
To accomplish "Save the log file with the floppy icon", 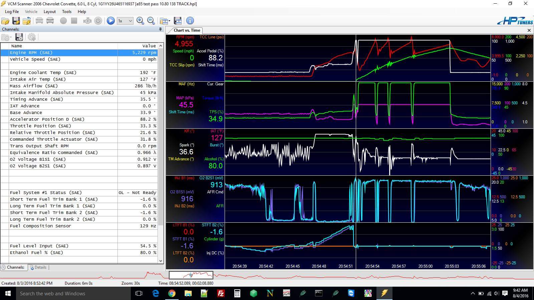I will [x=16, y=21].
